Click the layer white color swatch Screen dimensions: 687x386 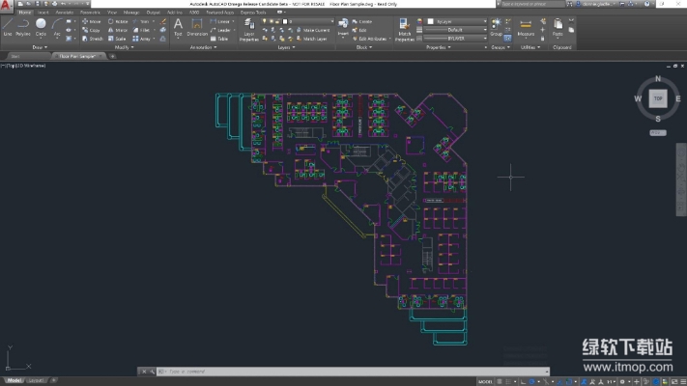[285, 21]
